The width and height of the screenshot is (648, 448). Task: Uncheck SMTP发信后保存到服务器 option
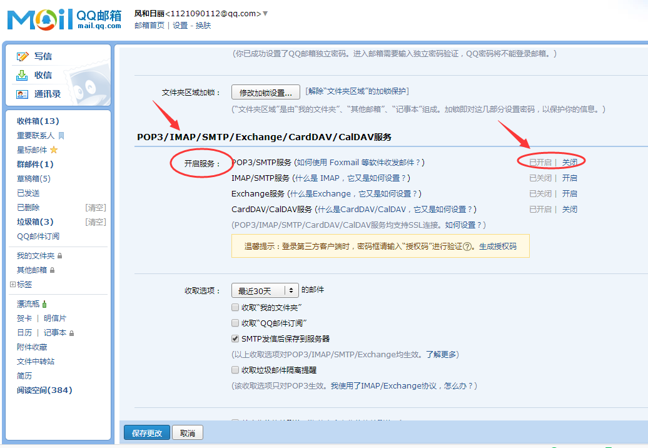pyautogui.click(x=235, y=339)
